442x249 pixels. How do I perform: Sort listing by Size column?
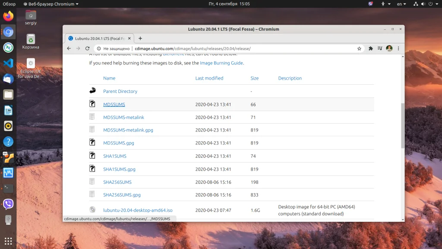[255, 78]
